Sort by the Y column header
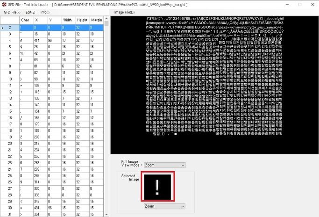 pos(54,20)
